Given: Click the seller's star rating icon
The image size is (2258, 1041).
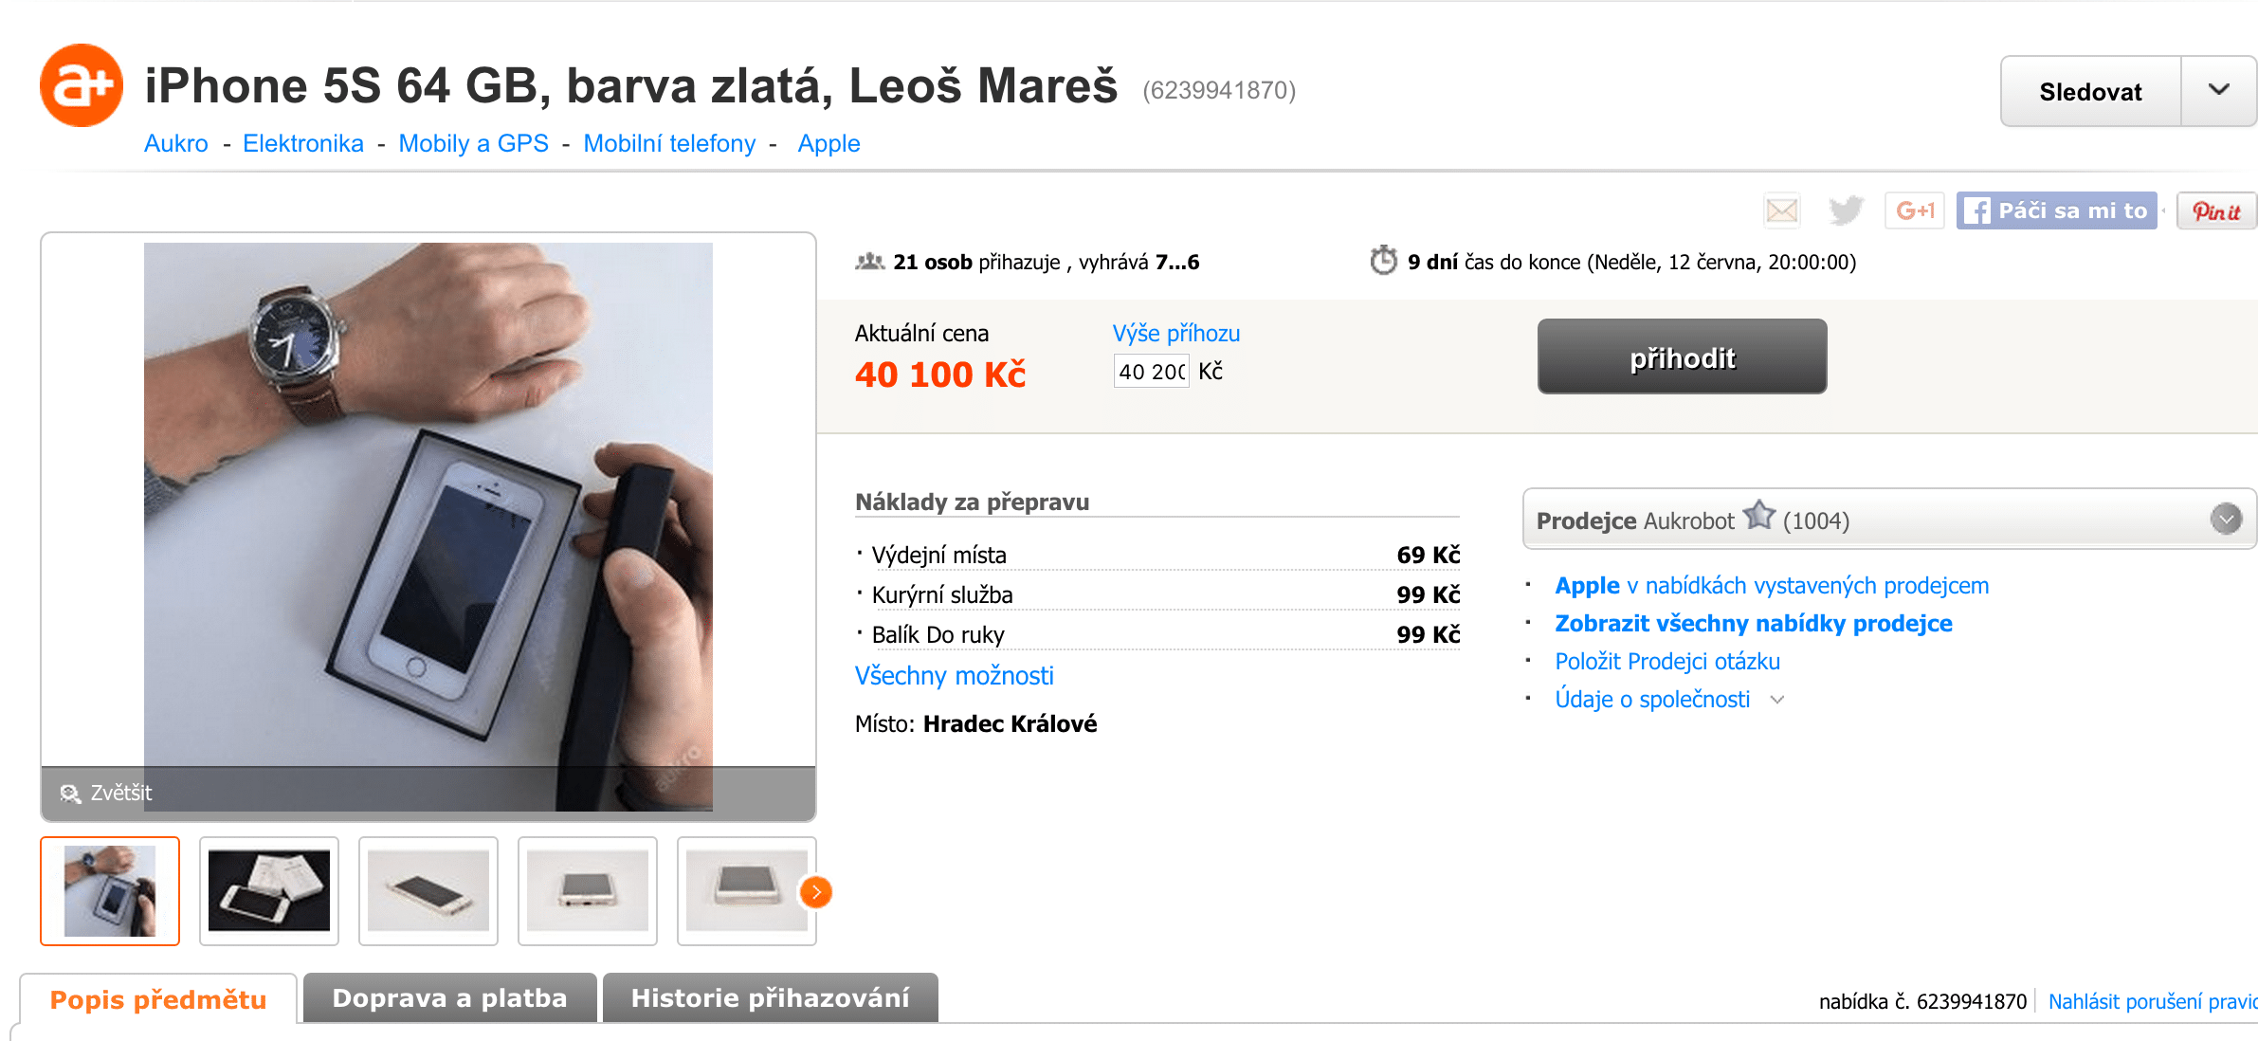Looking at the screenshot, I should (x=1759, y=516).
